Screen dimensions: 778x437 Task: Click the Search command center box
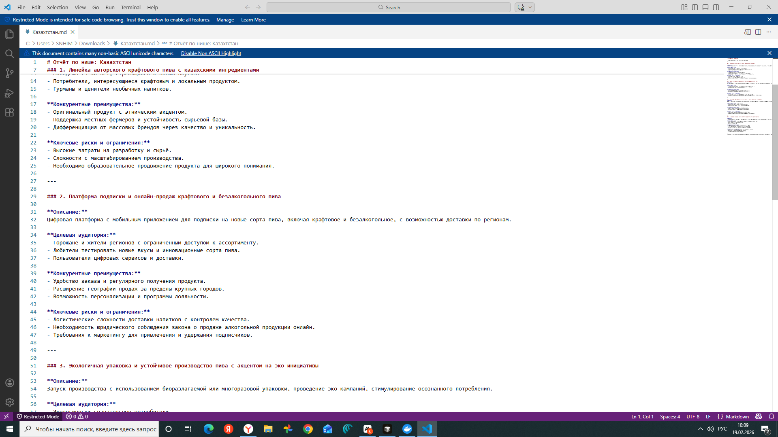[x=389, y=7]
